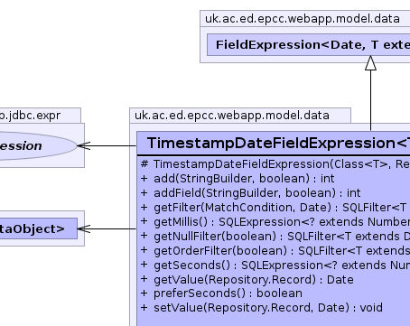Select the addField(StringBuilder, boolean) method
This screenshot has width=410, height=326.
[250, 193]
